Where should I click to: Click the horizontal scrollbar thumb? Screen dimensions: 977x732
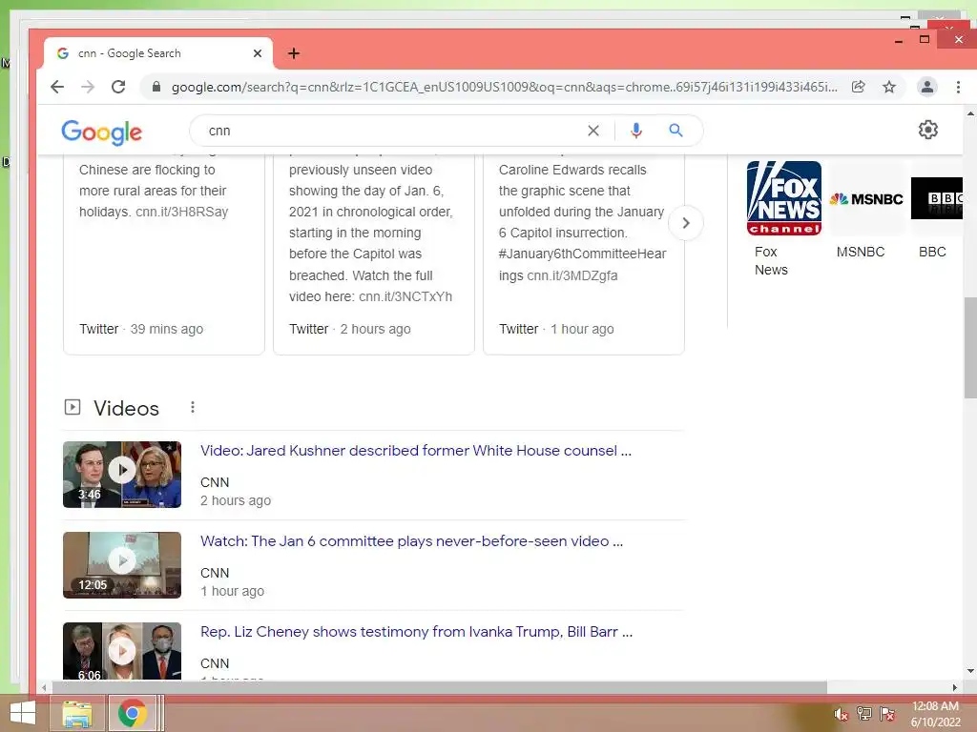pos(439,687)
